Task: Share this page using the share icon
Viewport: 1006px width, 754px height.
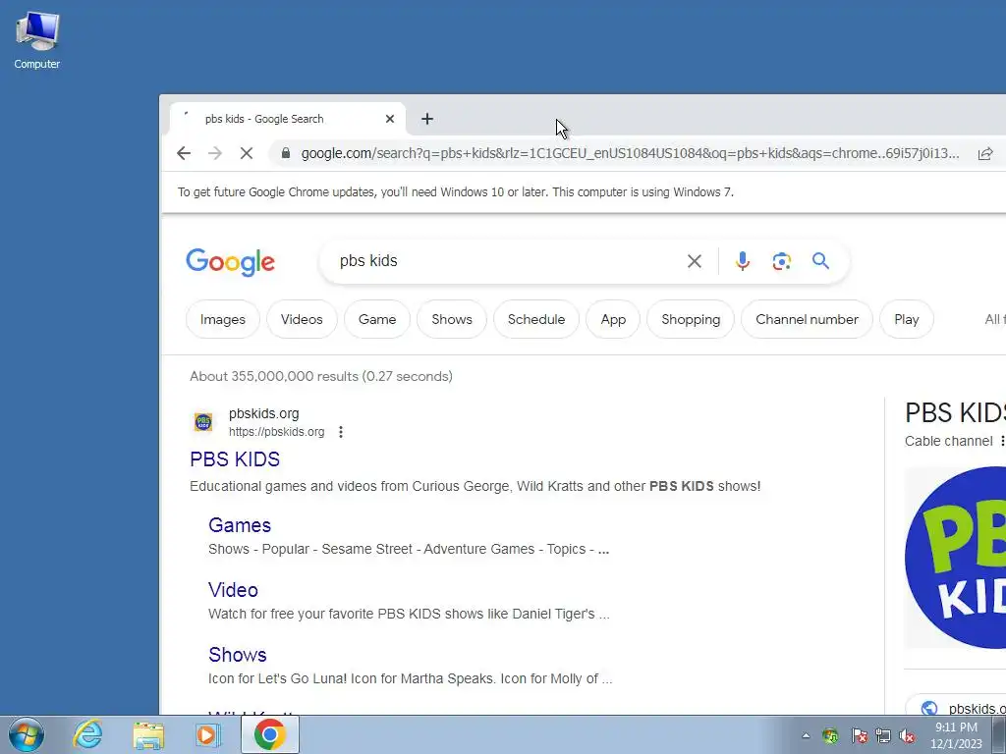Action: pyautogui.click(x=984, y=153)
